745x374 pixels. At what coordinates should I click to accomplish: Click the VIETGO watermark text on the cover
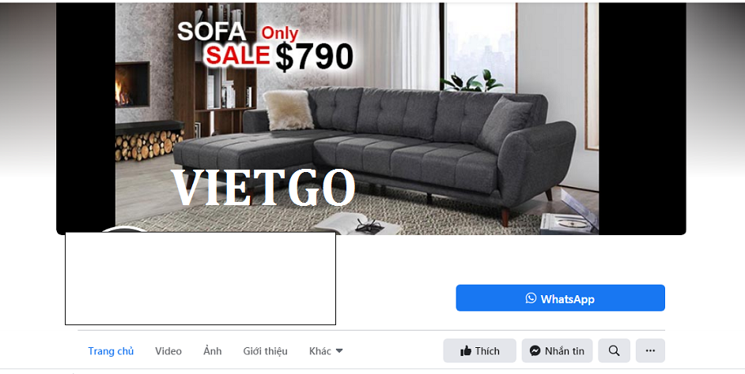[263, 188]
